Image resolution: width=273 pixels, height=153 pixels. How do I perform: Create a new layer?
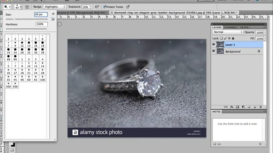click(255, 107)
